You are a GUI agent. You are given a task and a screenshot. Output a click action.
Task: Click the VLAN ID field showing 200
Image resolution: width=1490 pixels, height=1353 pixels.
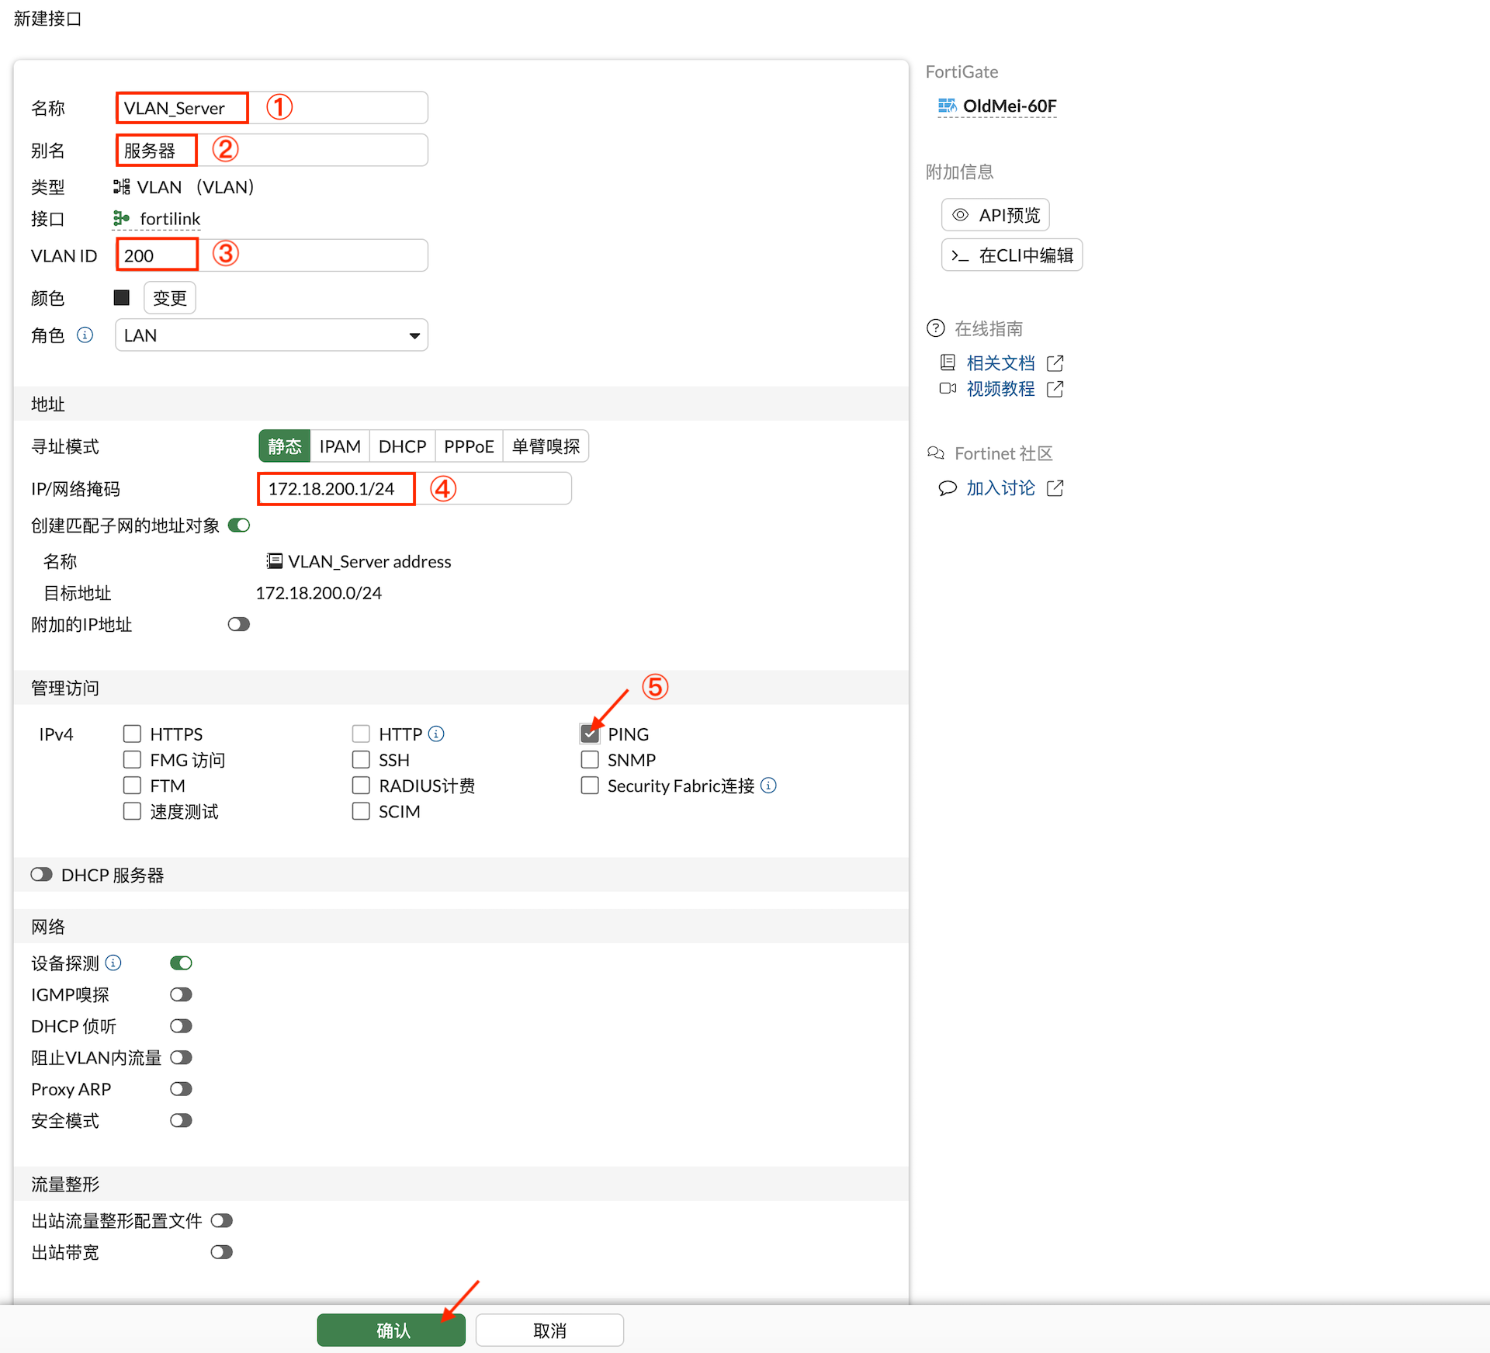tap(272, 255)
